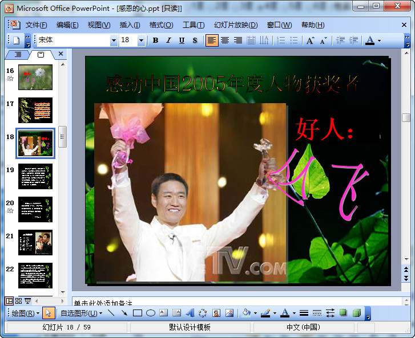Viewport: 415px width, 338px height.
Task: Apply bulleted list formatting
Action: [x=294, y=40]
